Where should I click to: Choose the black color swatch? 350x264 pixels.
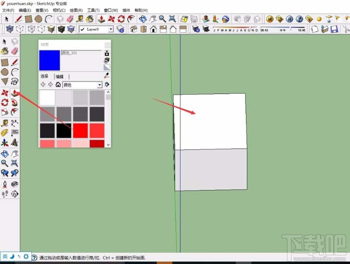(x=64, y=131)
